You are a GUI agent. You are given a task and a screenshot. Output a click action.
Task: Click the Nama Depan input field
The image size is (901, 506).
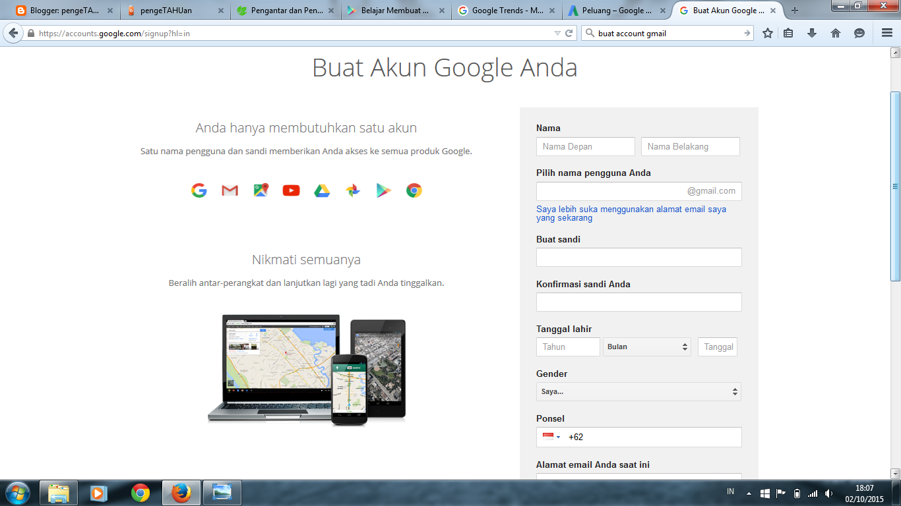(586, 146)
